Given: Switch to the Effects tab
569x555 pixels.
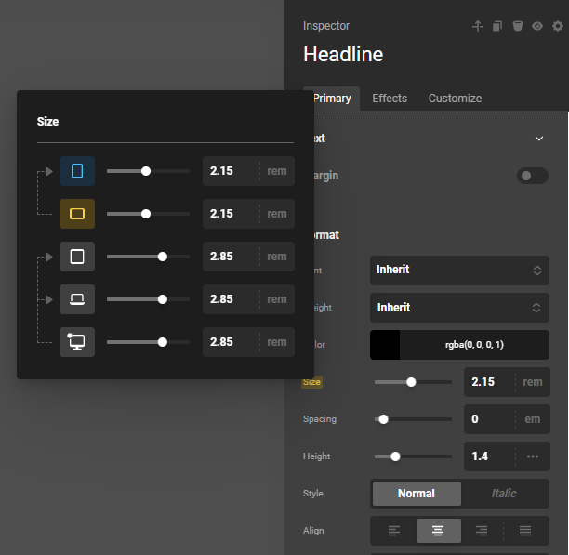Looking at the screenshot, I should [390, 99].
